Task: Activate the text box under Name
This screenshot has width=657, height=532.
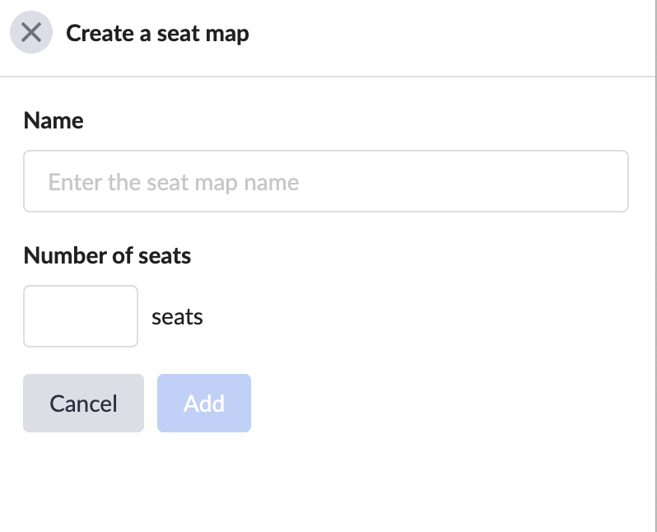Action: click(326, 181)
